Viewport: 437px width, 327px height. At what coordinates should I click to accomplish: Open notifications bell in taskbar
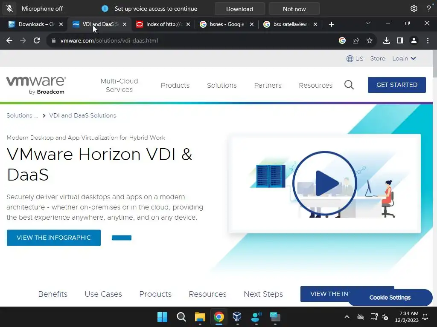click(425, 317)
